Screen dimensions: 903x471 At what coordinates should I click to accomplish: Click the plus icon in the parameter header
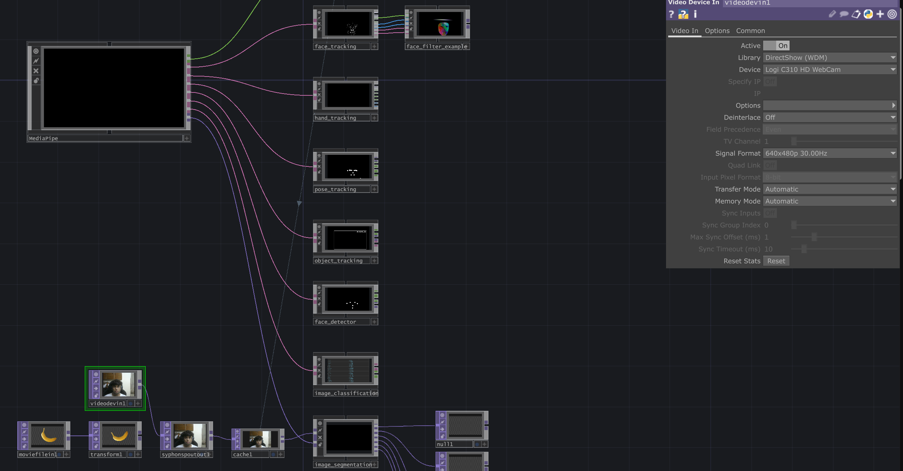click(880, 14)
